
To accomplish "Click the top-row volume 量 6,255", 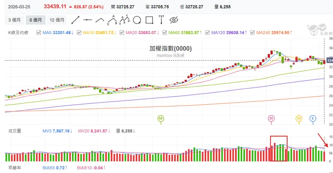I will [x=222, y=7].
